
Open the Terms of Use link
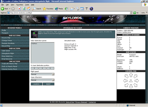click(x=70, y=102)
